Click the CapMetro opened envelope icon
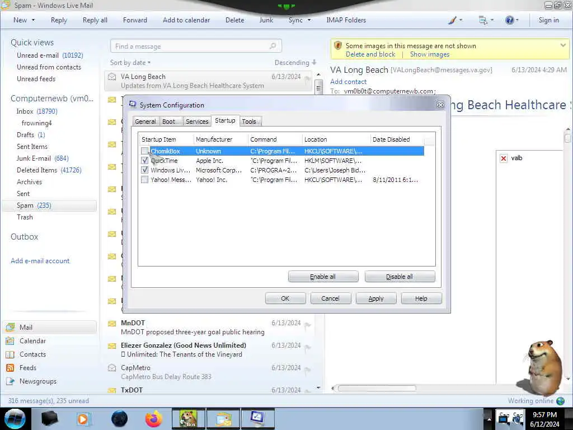This screenshot has height=430, width=573. pyautogui.click(x=112, y=368)
